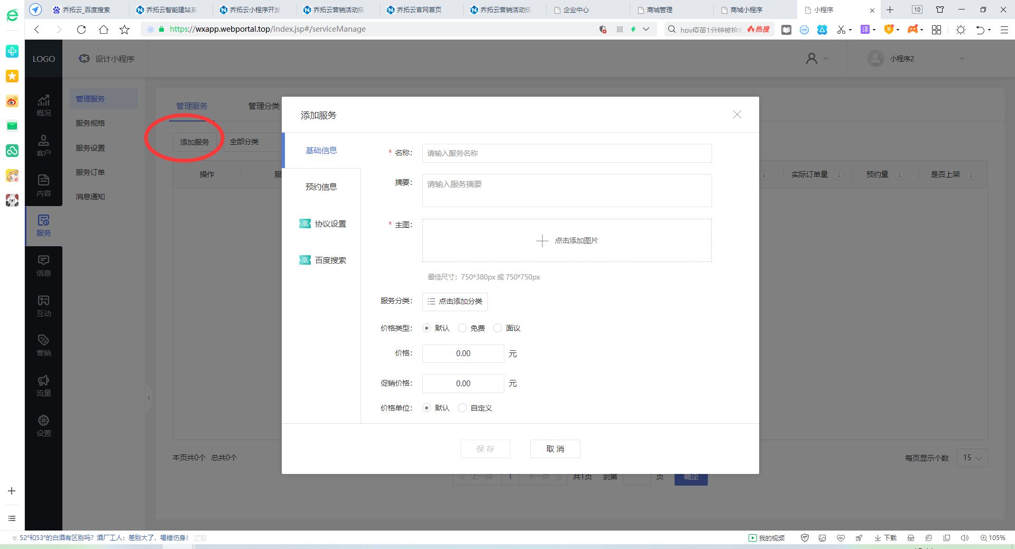The height and width of the screenshot is (549, 1015).
Task: Open the 客户 sidebar section
Action: point(43,145)
